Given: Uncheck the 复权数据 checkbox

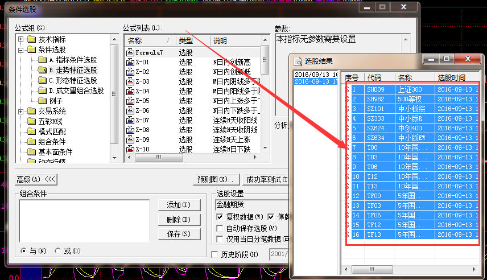Looking at the screenshot, I should click(x=220, y=217).
